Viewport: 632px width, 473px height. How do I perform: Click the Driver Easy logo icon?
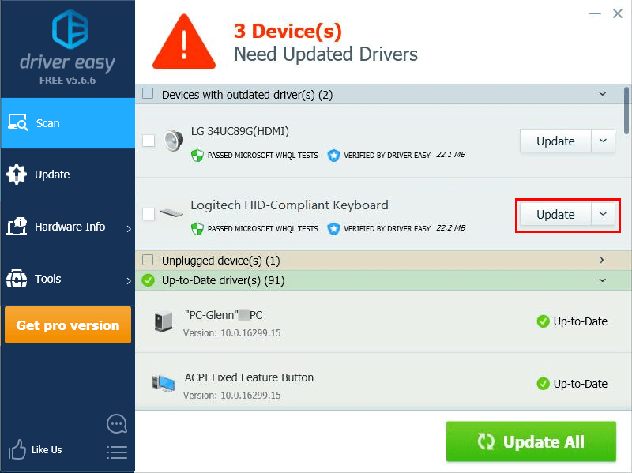tap(70, 29)
